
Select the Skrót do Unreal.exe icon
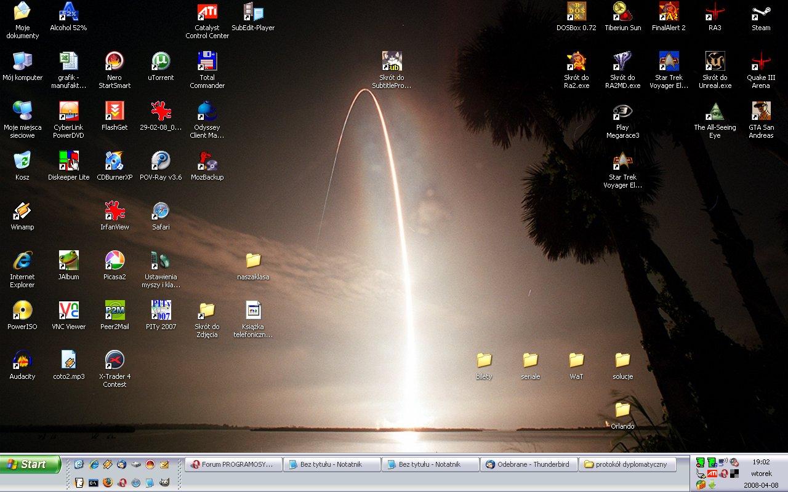coord(715,70)
